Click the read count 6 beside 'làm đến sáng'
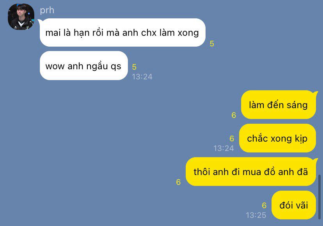 pos(234,115)
